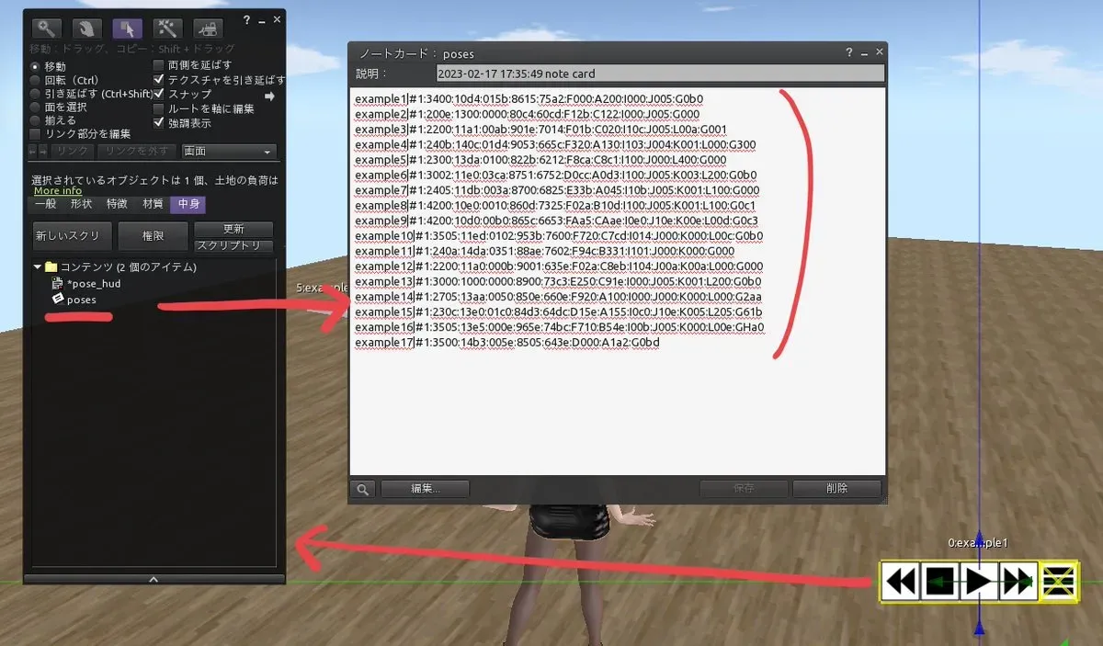Open help for the build tools panel
The height and width of the screenshot is (646, 1103).
coord(246,19)
